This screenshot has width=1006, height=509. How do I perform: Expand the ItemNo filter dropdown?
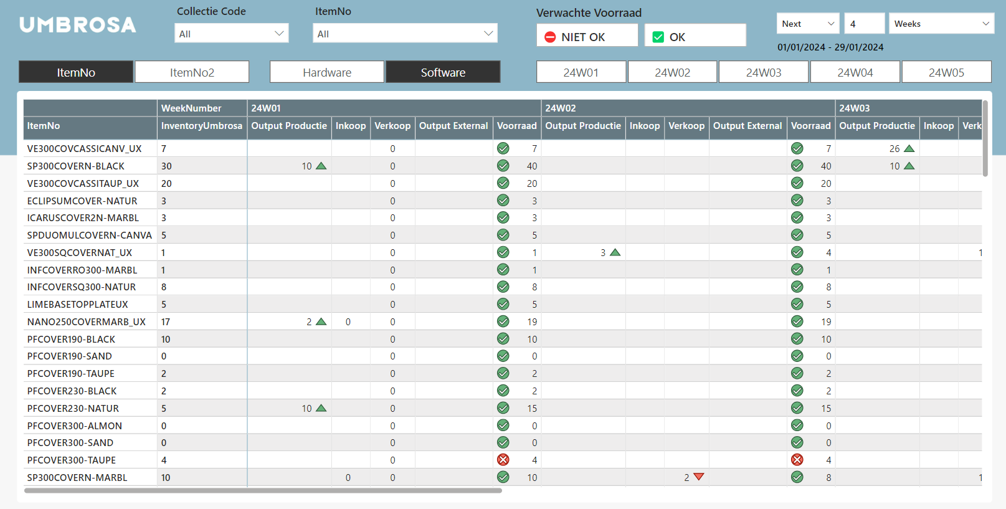405,34
